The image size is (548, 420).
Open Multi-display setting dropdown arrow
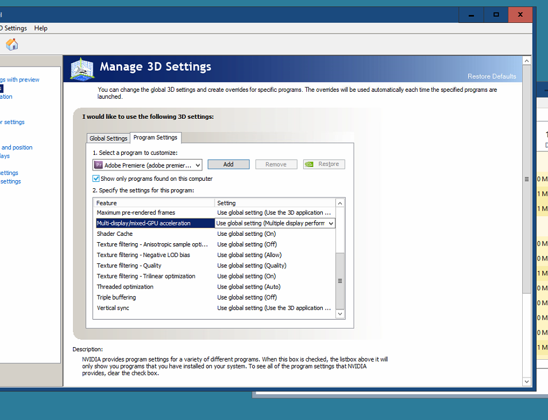click(331, 223)
